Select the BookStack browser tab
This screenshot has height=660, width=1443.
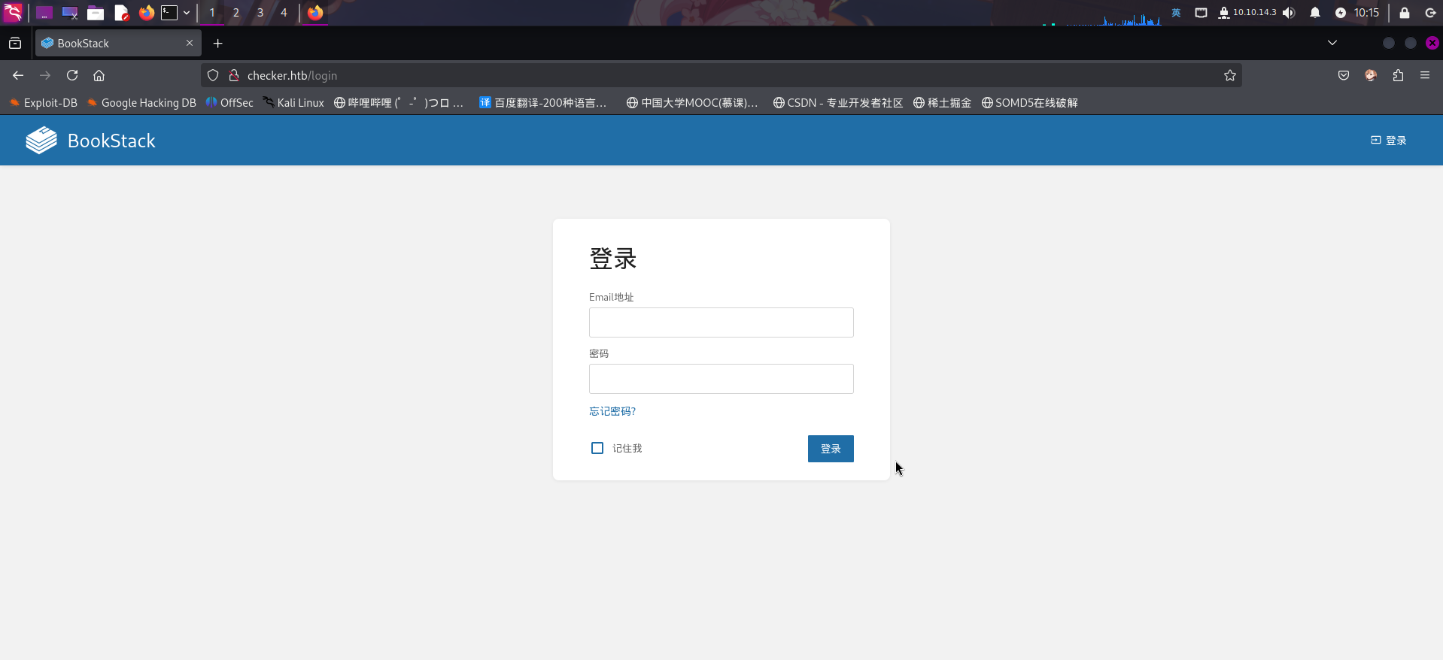coord(118,44)
